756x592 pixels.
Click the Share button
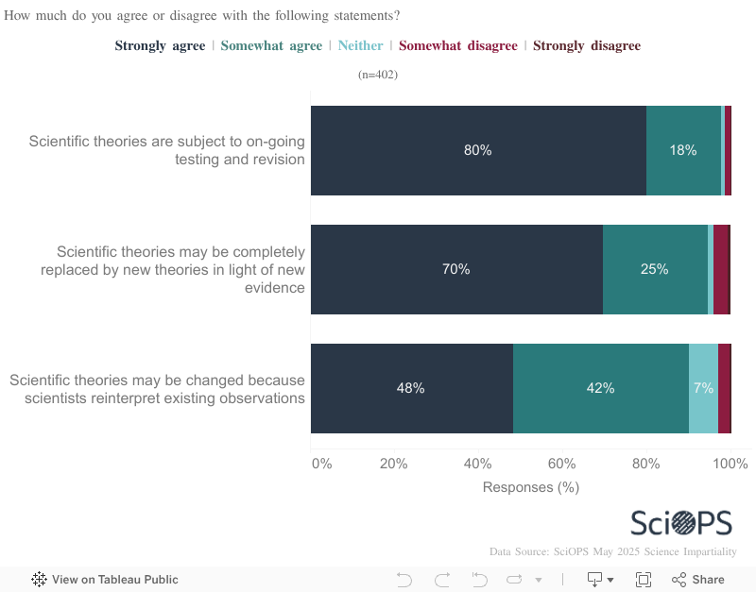698,580
